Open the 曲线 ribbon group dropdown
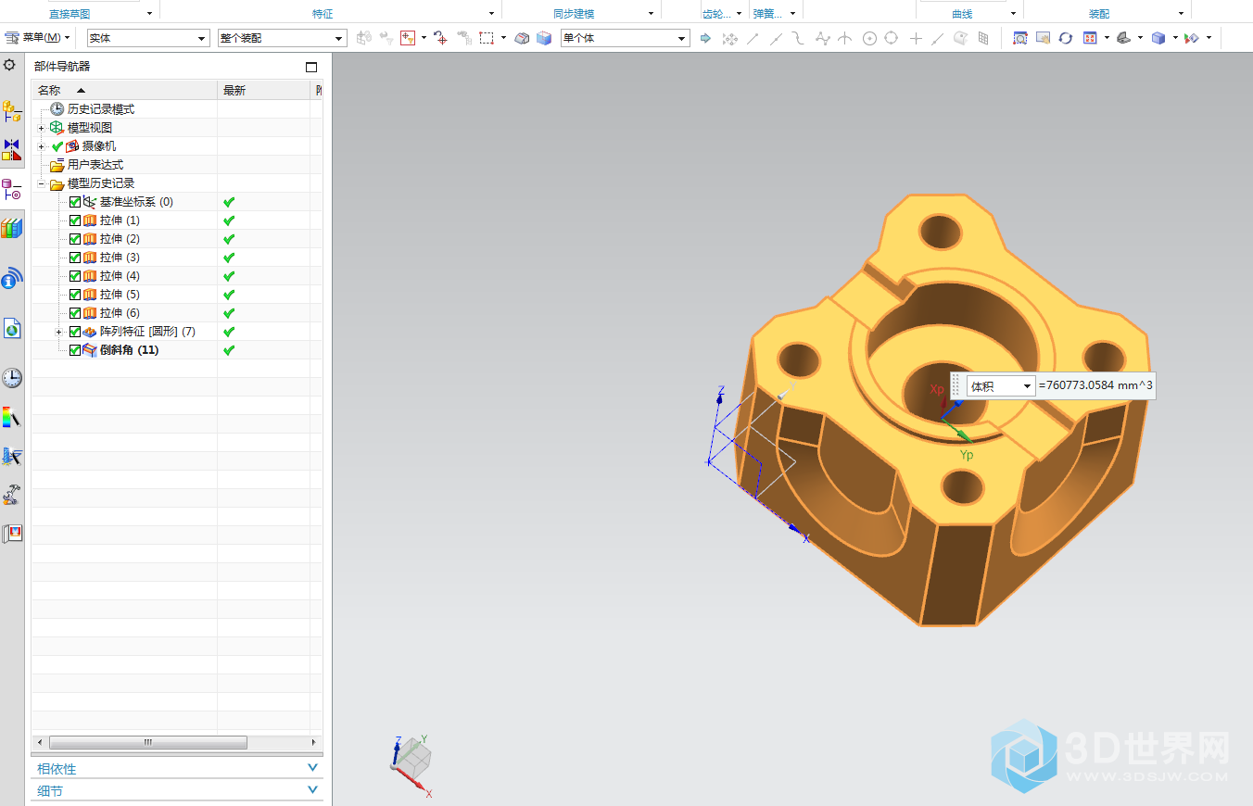 [x=1013, y=14]
